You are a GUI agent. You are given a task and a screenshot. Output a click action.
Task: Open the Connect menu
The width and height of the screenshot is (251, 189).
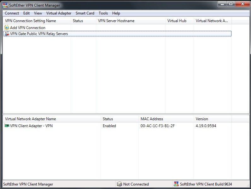[12, 13]
